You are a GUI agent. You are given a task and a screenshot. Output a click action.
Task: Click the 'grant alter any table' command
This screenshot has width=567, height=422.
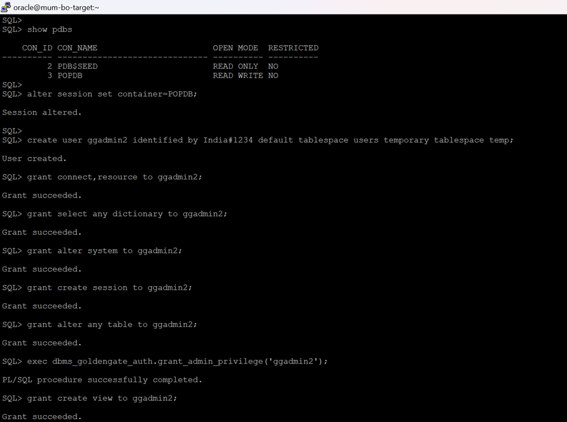112,324
